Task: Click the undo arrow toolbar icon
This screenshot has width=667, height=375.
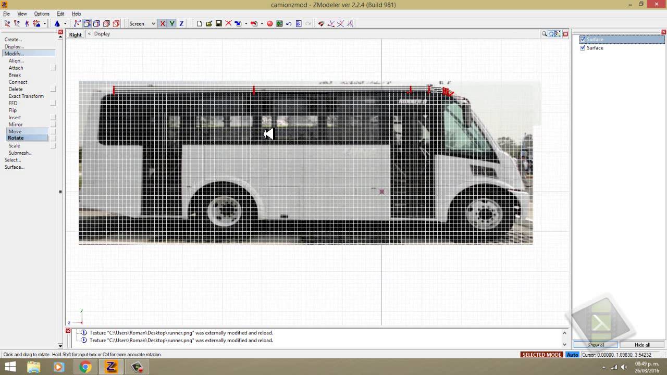Action: tap(289, 23)
